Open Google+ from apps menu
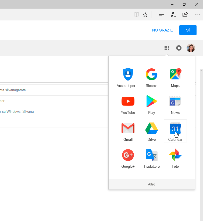The width and height of the screenshot is (203, 221). pyautogui.click(x=128, y=159)
